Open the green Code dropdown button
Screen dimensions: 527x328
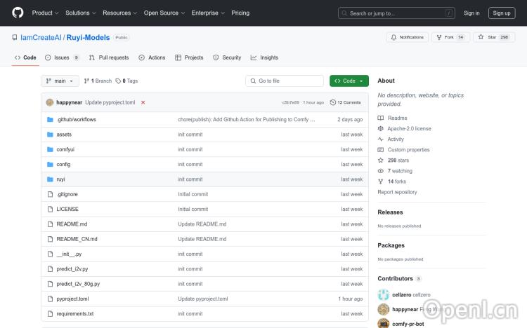point(349,81)
